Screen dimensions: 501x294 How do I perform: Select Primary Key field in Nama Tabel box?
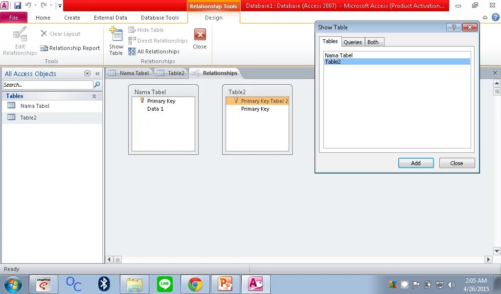(x=163, y=101)
